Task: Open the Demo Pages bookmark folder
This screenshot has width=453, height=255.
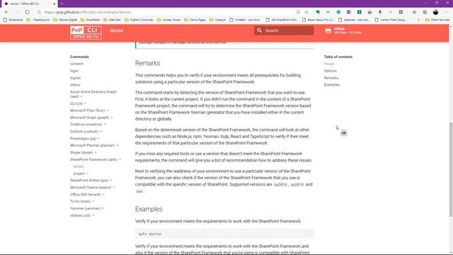Action: [x=195, y=20]
